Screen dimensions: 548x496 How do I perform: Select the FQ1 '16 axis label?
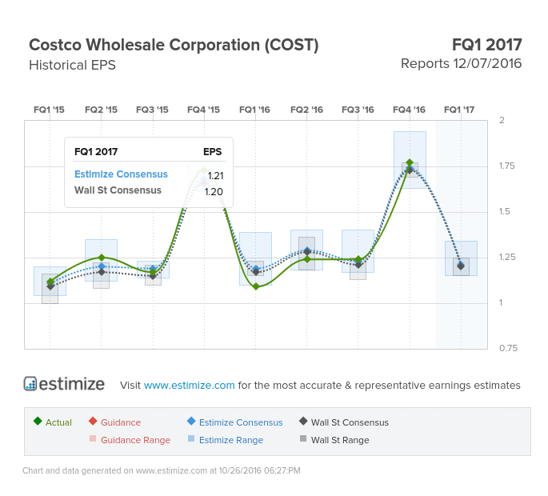pos(254,110)
